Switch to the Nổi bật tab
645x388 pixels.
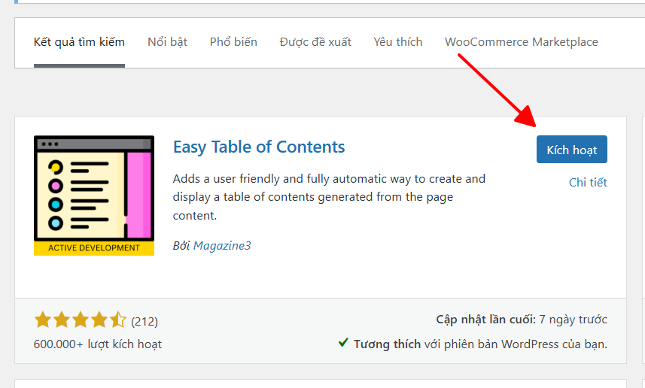click(x=167, y=42)
